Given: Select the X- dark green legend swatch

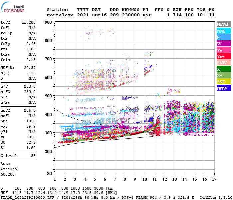Looking at the screenshot, I should 224,69.
